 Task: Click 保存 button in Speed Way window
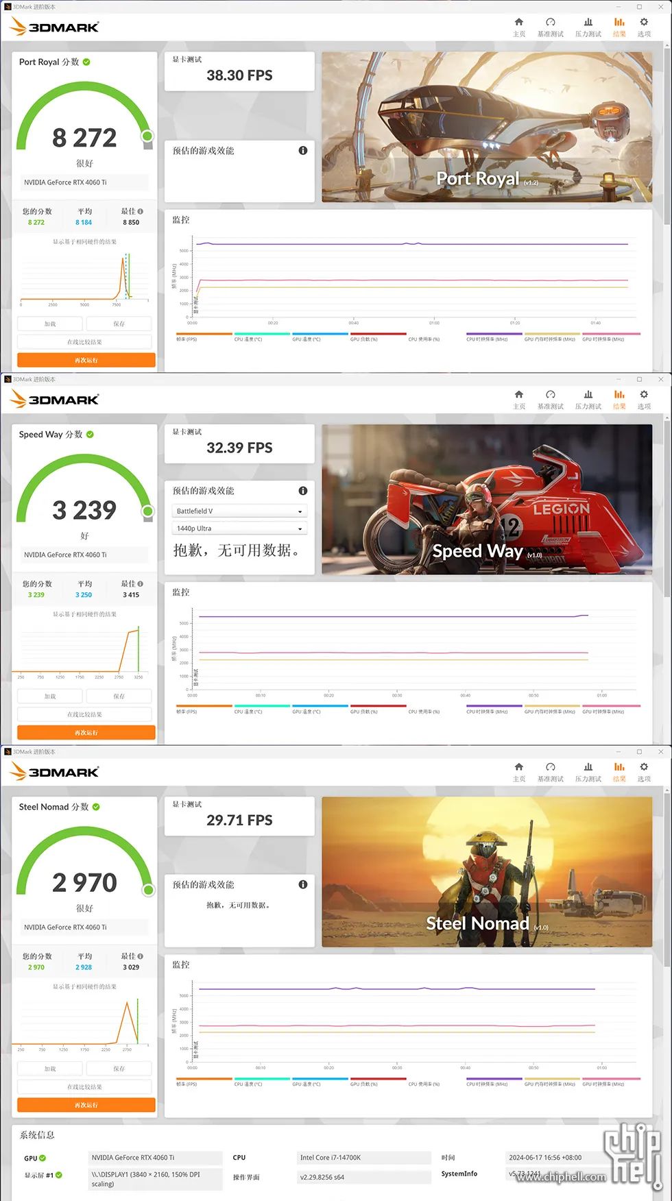pyautogui.click(x=119, y=696)
